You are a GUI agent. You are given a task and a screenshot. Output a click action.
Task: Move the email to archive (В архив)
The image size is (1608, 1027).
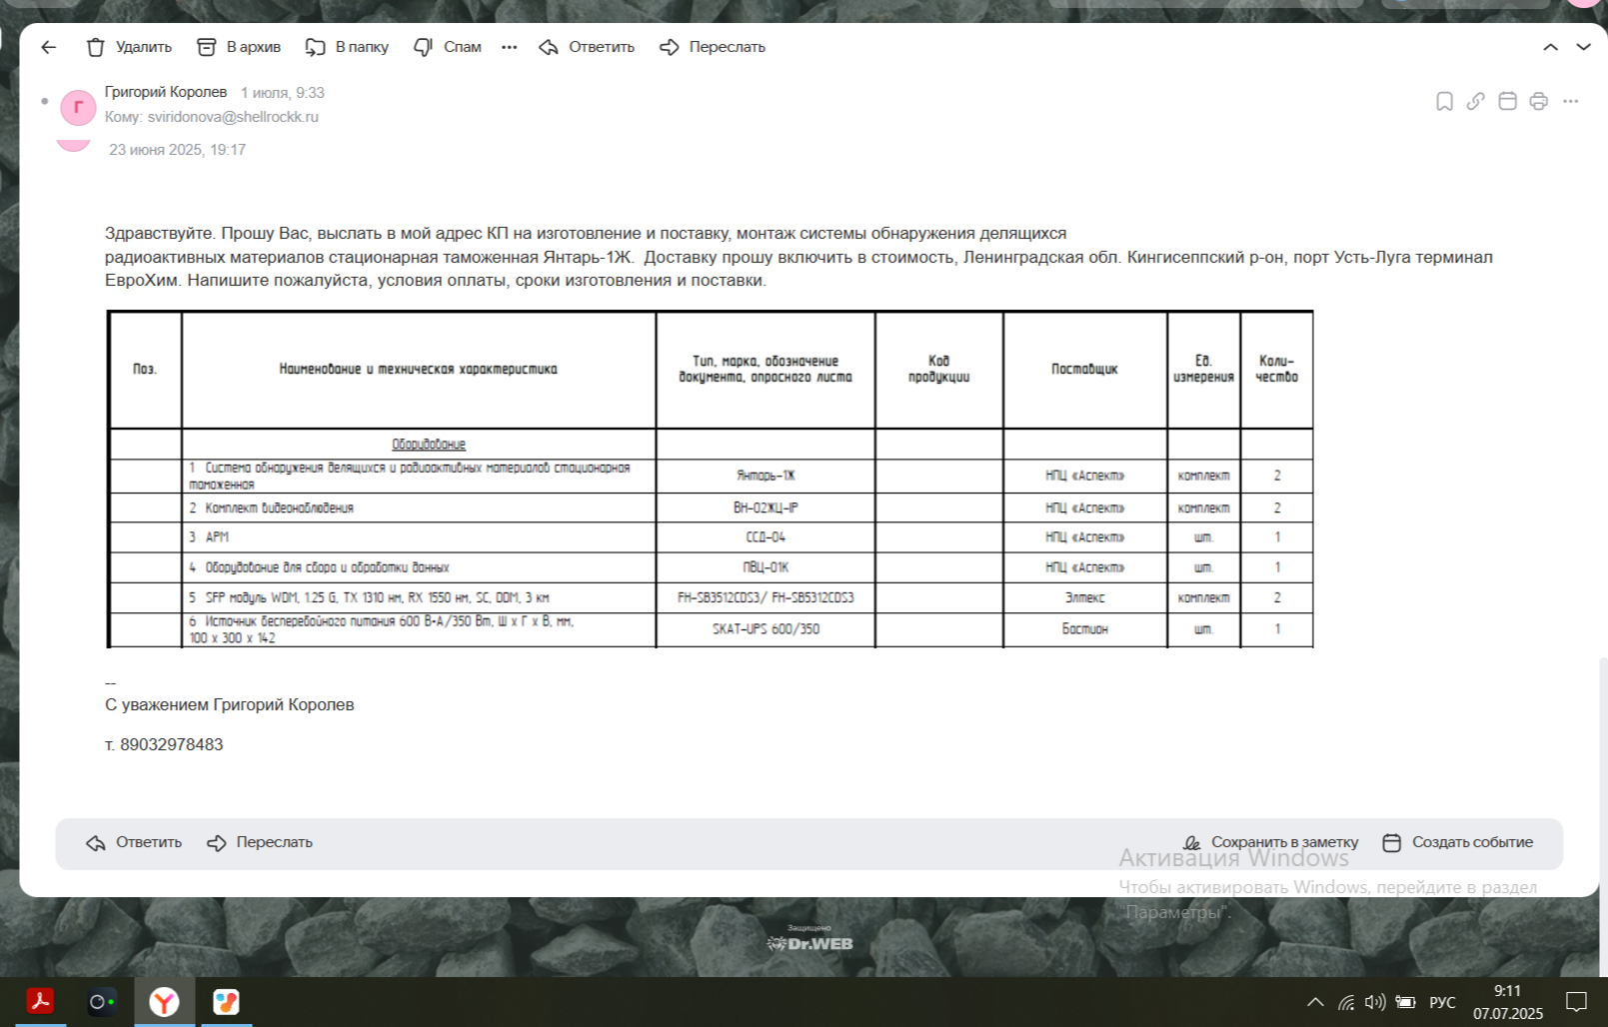(239, 47)
